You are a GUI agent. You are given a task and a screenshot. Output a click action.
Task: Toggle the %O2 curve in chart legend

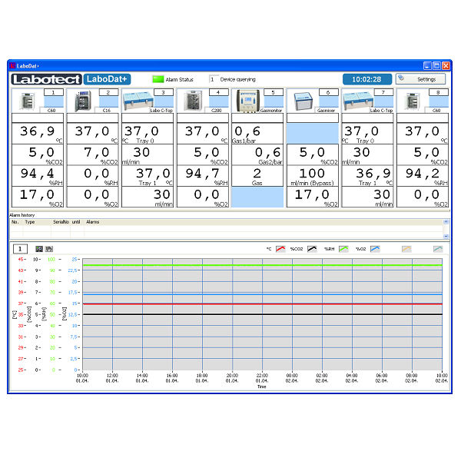tap(374, 249)
